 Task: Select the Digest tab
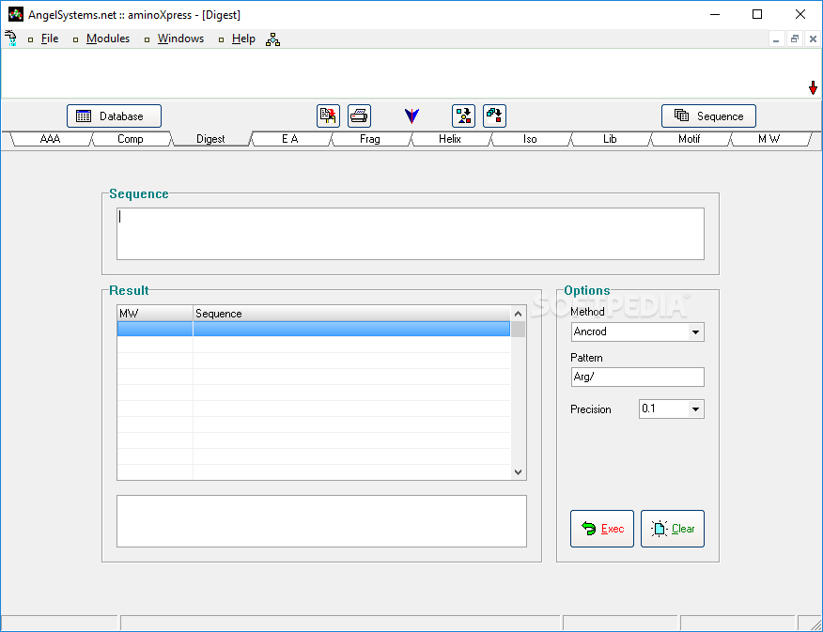click(x=210, y=139)
